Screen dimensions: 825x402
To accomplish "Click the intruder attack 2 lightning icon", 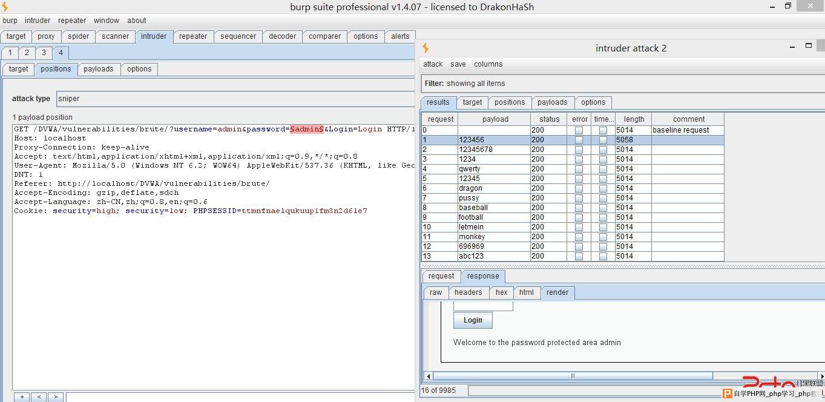I will [426, 48].
